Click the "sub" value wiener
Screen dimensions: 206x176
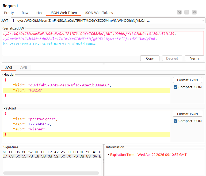tap(37, 129)
